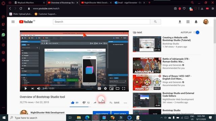Enter full screen video

(x=124, y=88)
